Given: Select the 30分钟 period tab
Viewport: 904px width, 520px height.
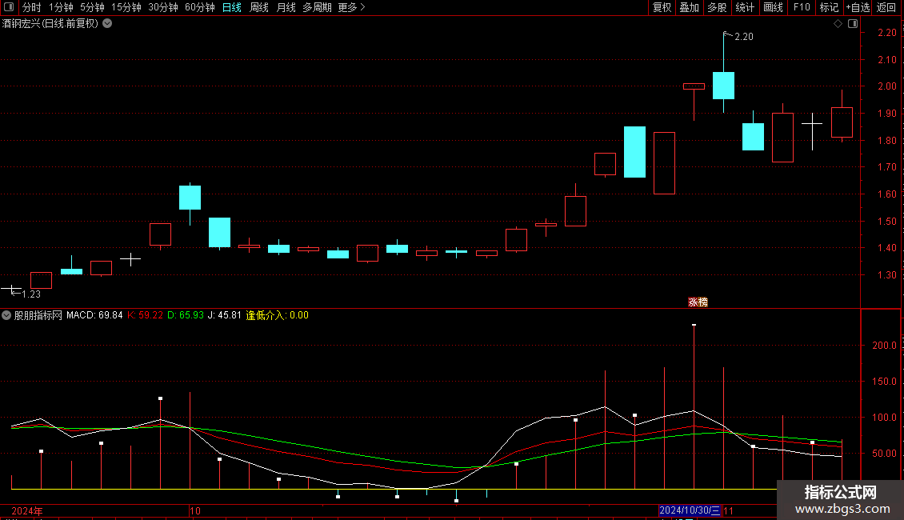Looking at the screenshot, I should coord(163,7).
